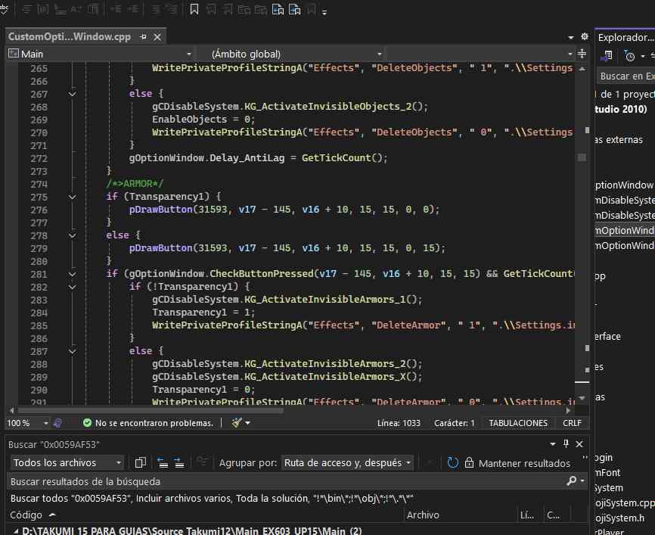Open 'Ruta de acceso y, después' grouping dropdown

(347, 462)
